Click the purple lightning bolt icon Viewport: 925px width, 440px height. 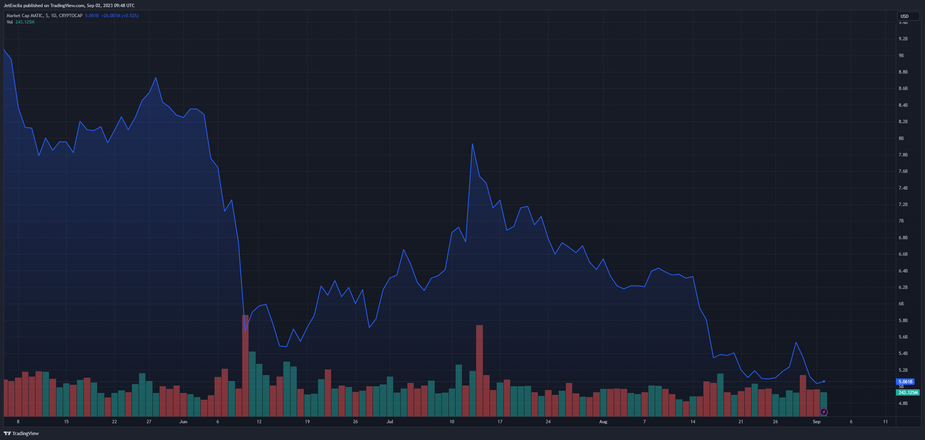[x=824, y=412]
